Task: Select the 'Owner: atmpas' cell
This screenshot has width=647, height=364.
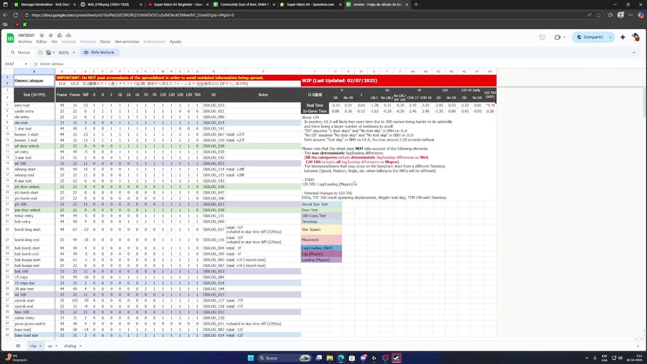Action: (x=34, y=80)
